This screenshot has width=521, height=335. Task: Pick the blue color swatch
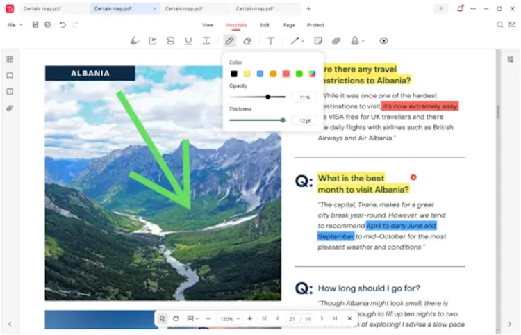tap(260, 74)
